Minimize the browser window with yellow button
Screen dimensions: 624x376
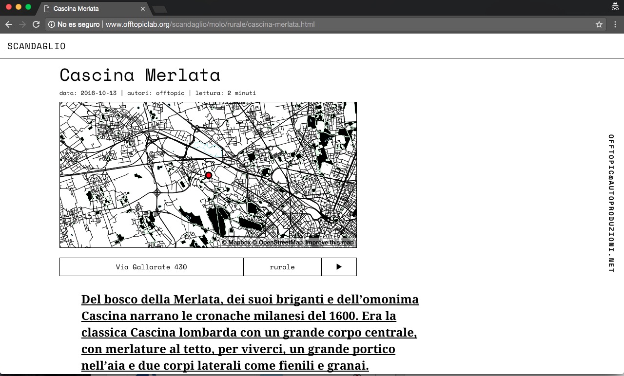19,7
